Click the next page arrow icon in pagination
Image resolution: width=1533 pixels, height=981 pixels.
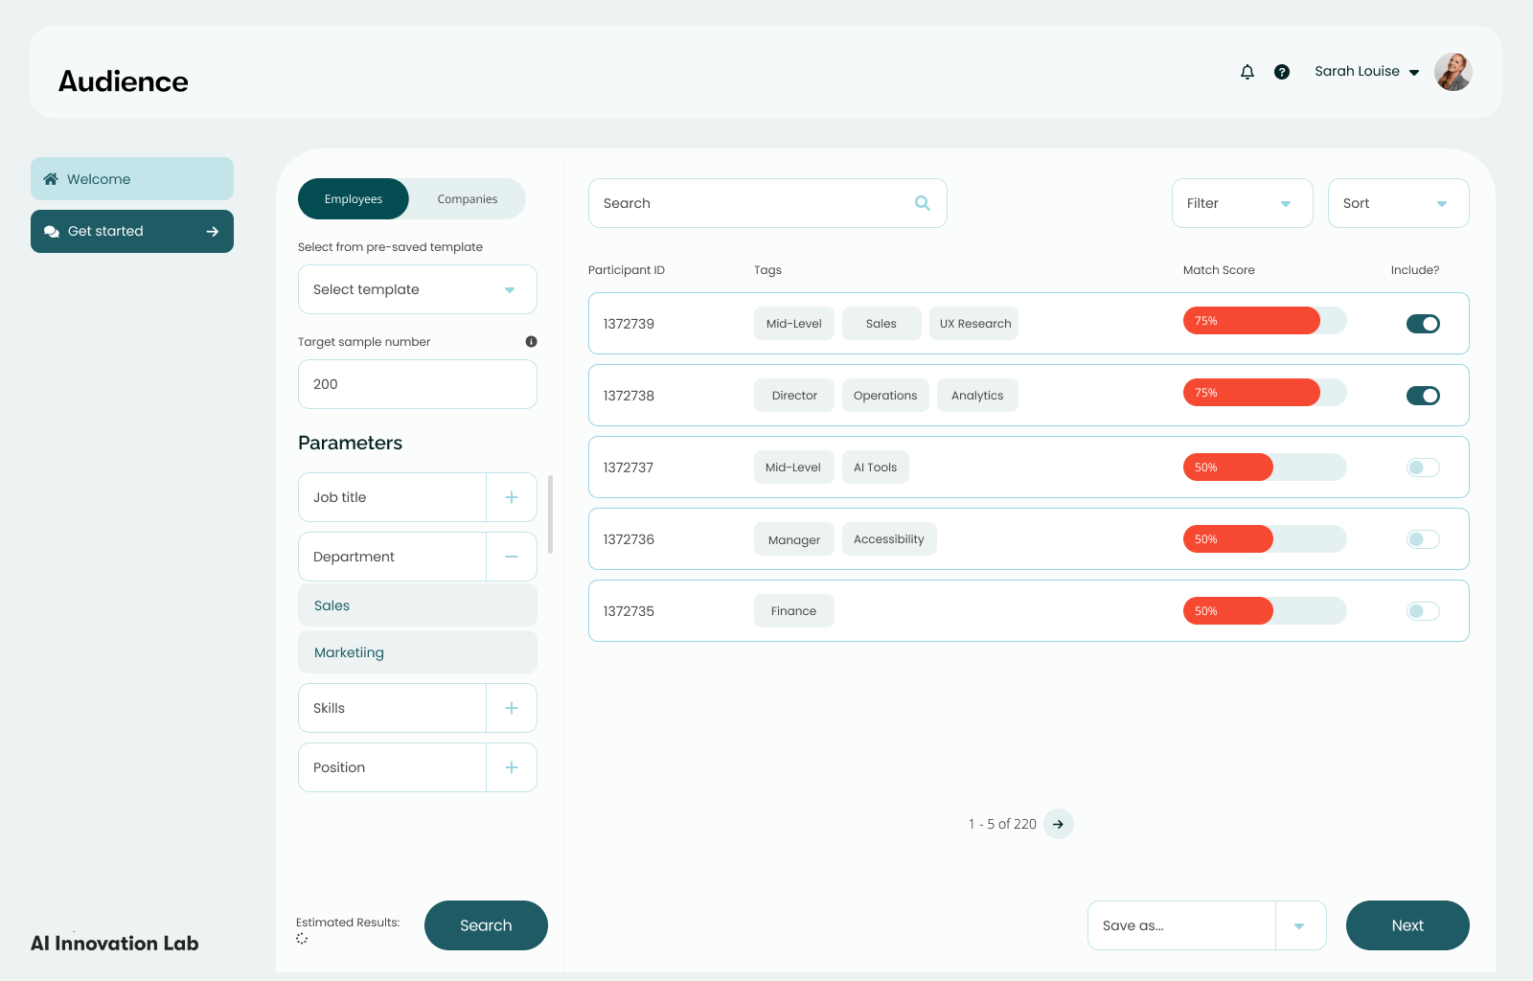[1058, 823]
